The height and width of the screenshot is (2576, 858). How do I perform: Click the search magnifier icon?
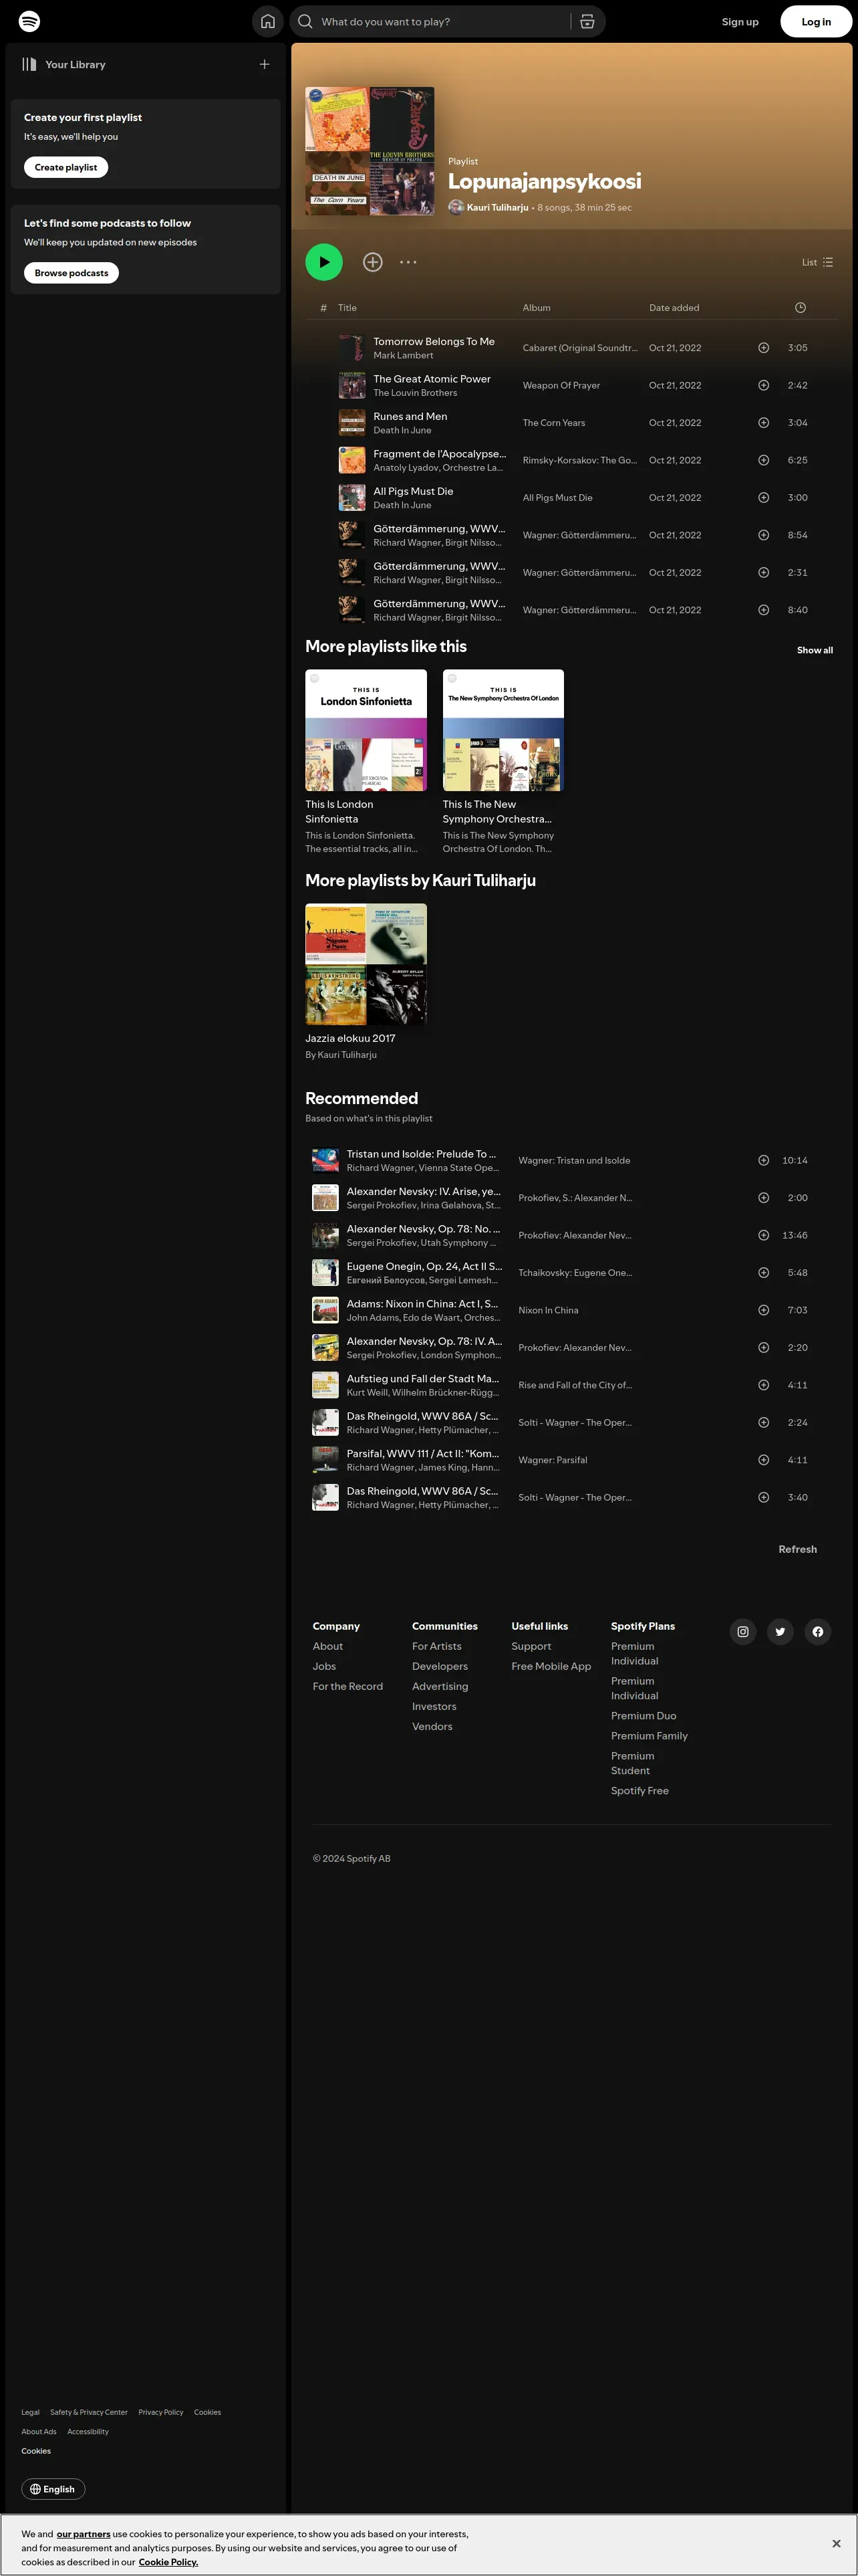[305, 21]
